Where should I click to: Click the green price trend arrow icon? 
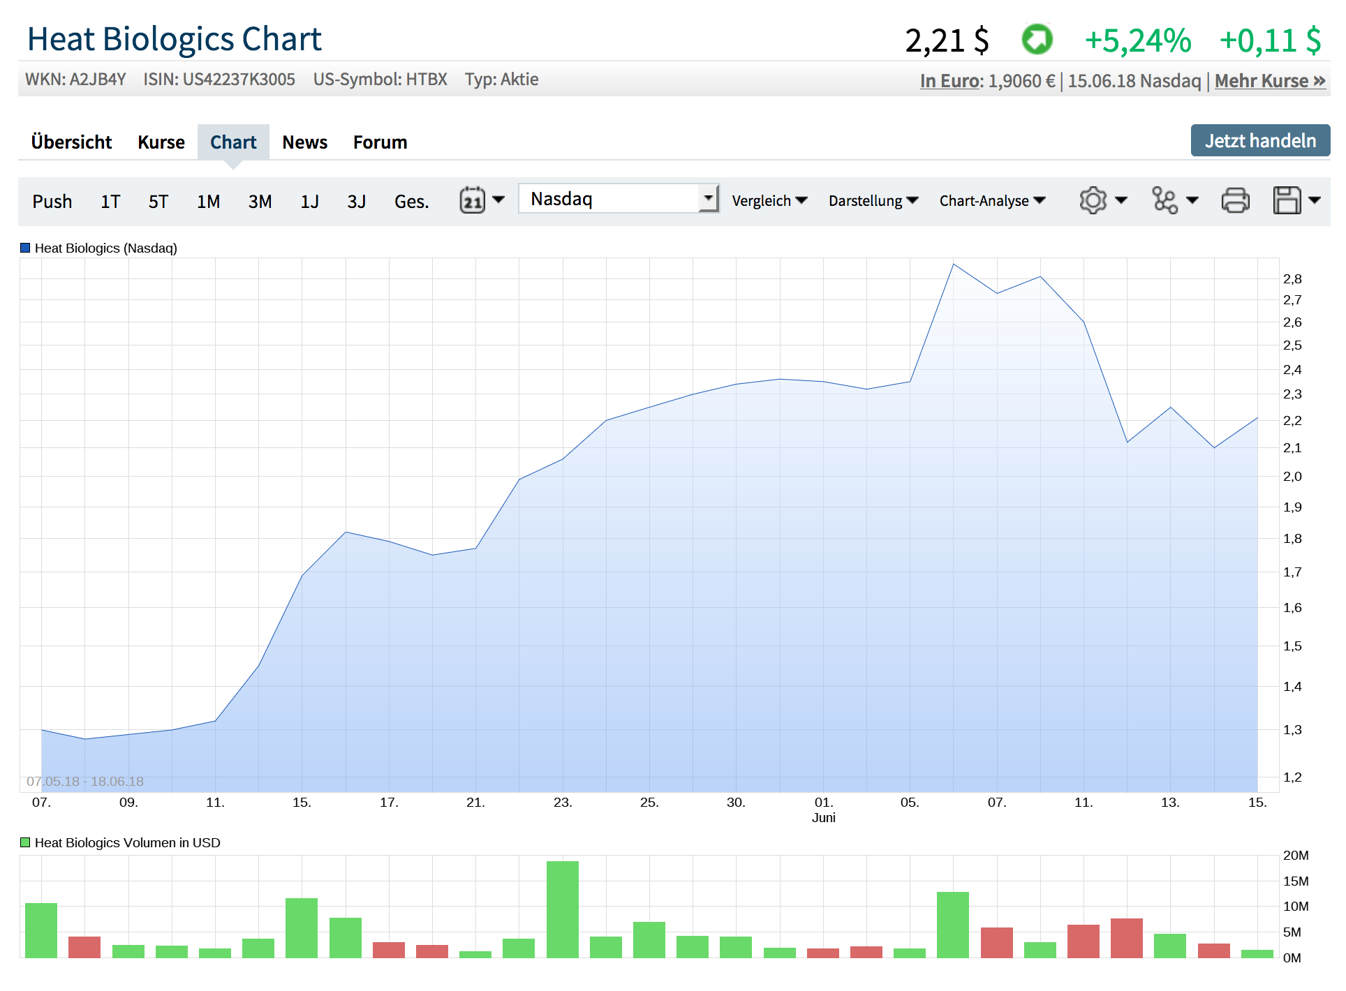[1037, 40]
